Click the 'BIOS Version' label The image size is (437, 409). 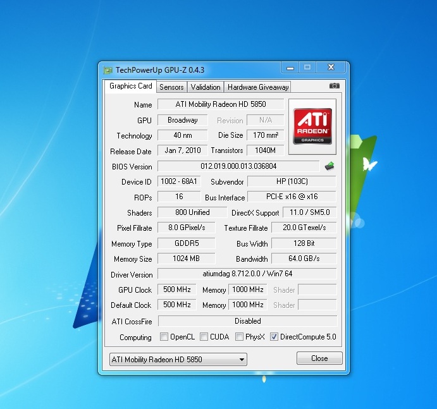coord(132,167)
